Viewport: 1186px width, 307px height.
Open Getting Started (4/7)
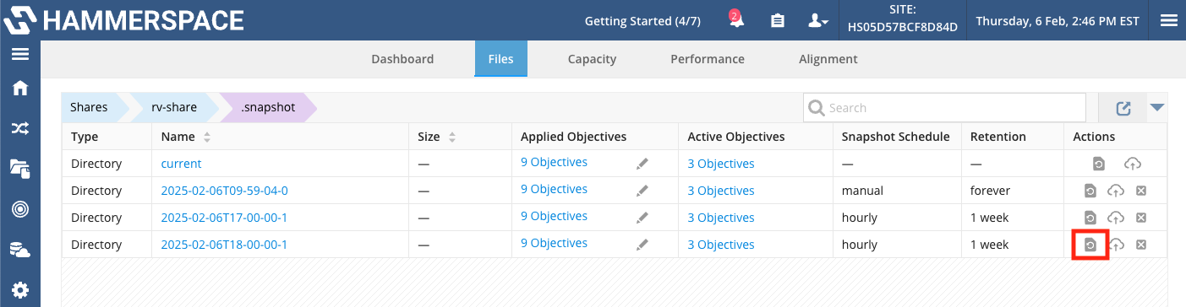tap(642, 21)
